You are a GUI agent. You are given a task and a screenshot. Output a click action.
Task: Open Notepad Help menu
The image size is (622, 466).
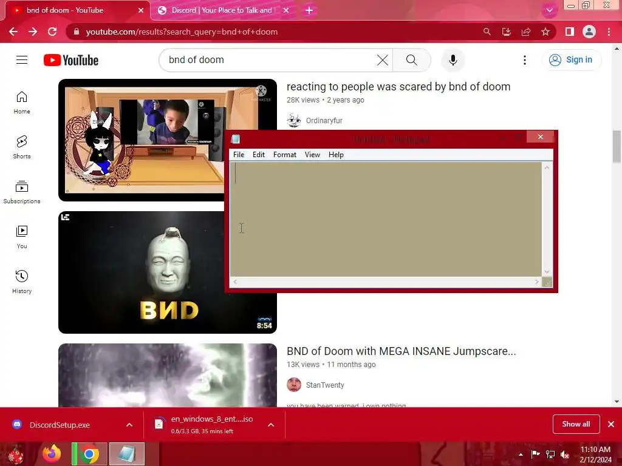click(x=336, y=155)
